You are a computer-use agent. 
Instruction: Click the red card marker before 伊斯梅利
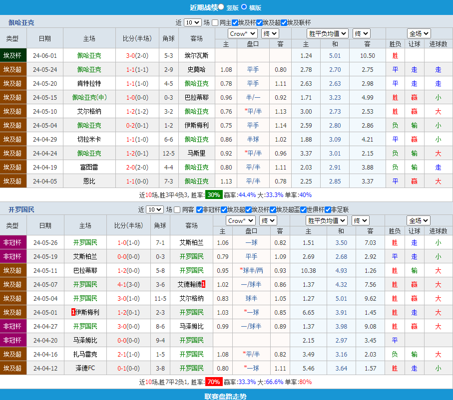tap(73, 312)
